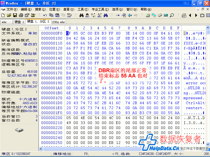This screenshot has height=157, width=210.
Task: Open the 文件(F) menu
Action: pos(12,9)
